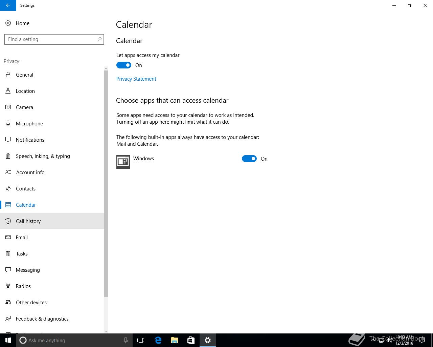433x347 pixels.
Task: Click the Camera icon in the sidebar
Action: click(8, 107)
